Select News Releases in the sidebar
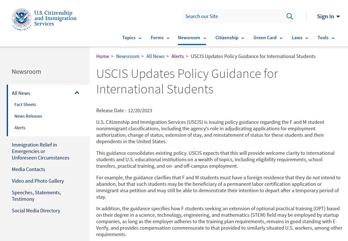This screenshot has width=348, height=241. pyautogui.click(x=28, y=116)
